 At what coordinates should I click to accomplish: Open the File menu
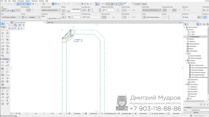coord(2,1)
